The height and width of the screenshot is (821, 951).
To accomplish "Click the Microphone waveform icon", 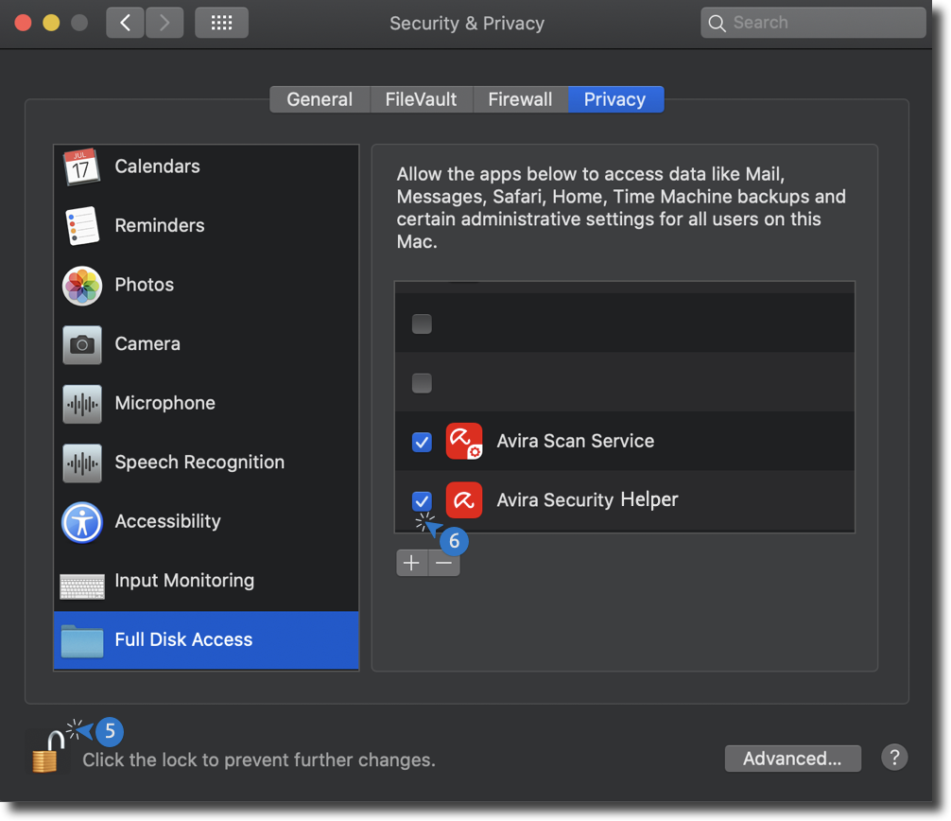I will pos(82,404).
